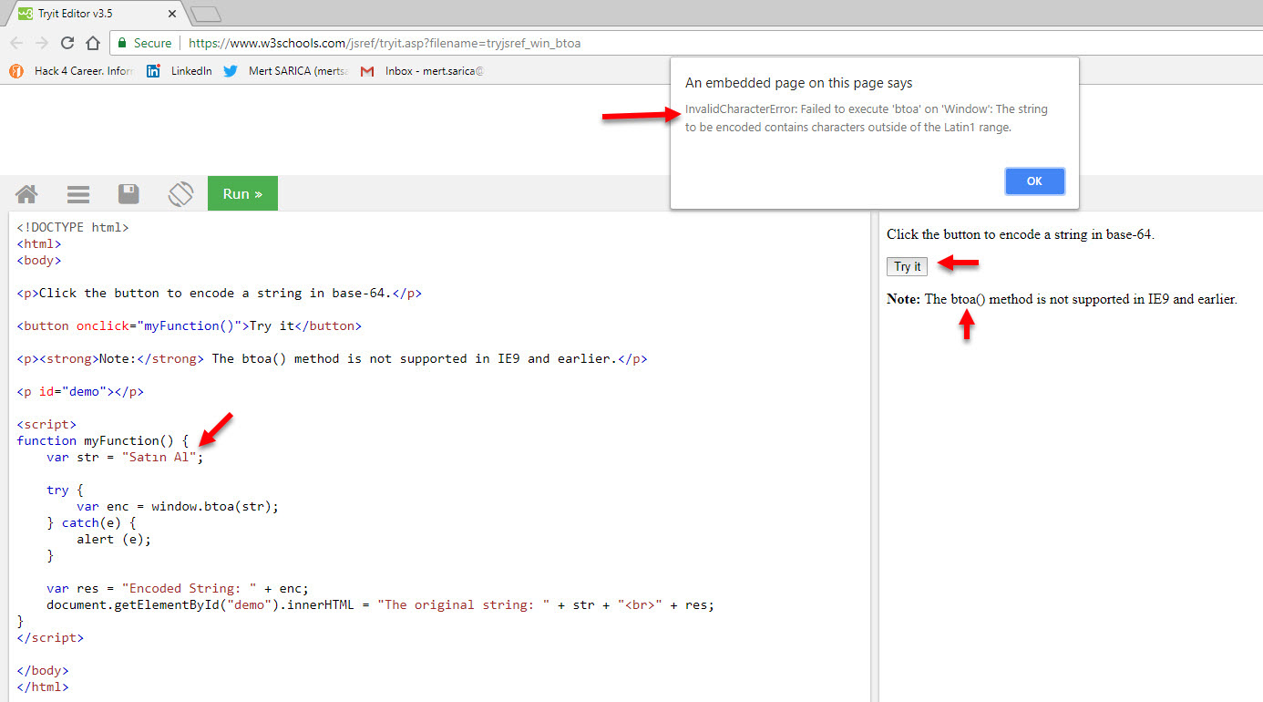Click the green Run button
1263x702 pixels.
pos(242,193)
